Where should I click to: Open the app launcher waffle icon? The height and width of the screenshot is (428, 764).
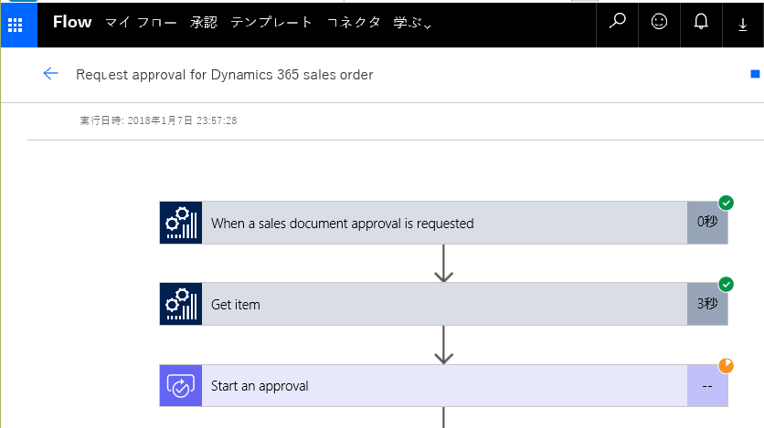coord(16,25)
